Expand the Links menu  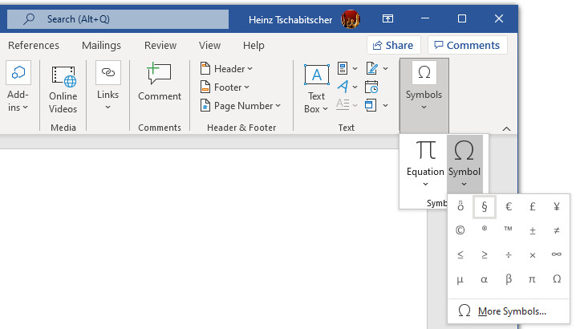pos(108,87)
